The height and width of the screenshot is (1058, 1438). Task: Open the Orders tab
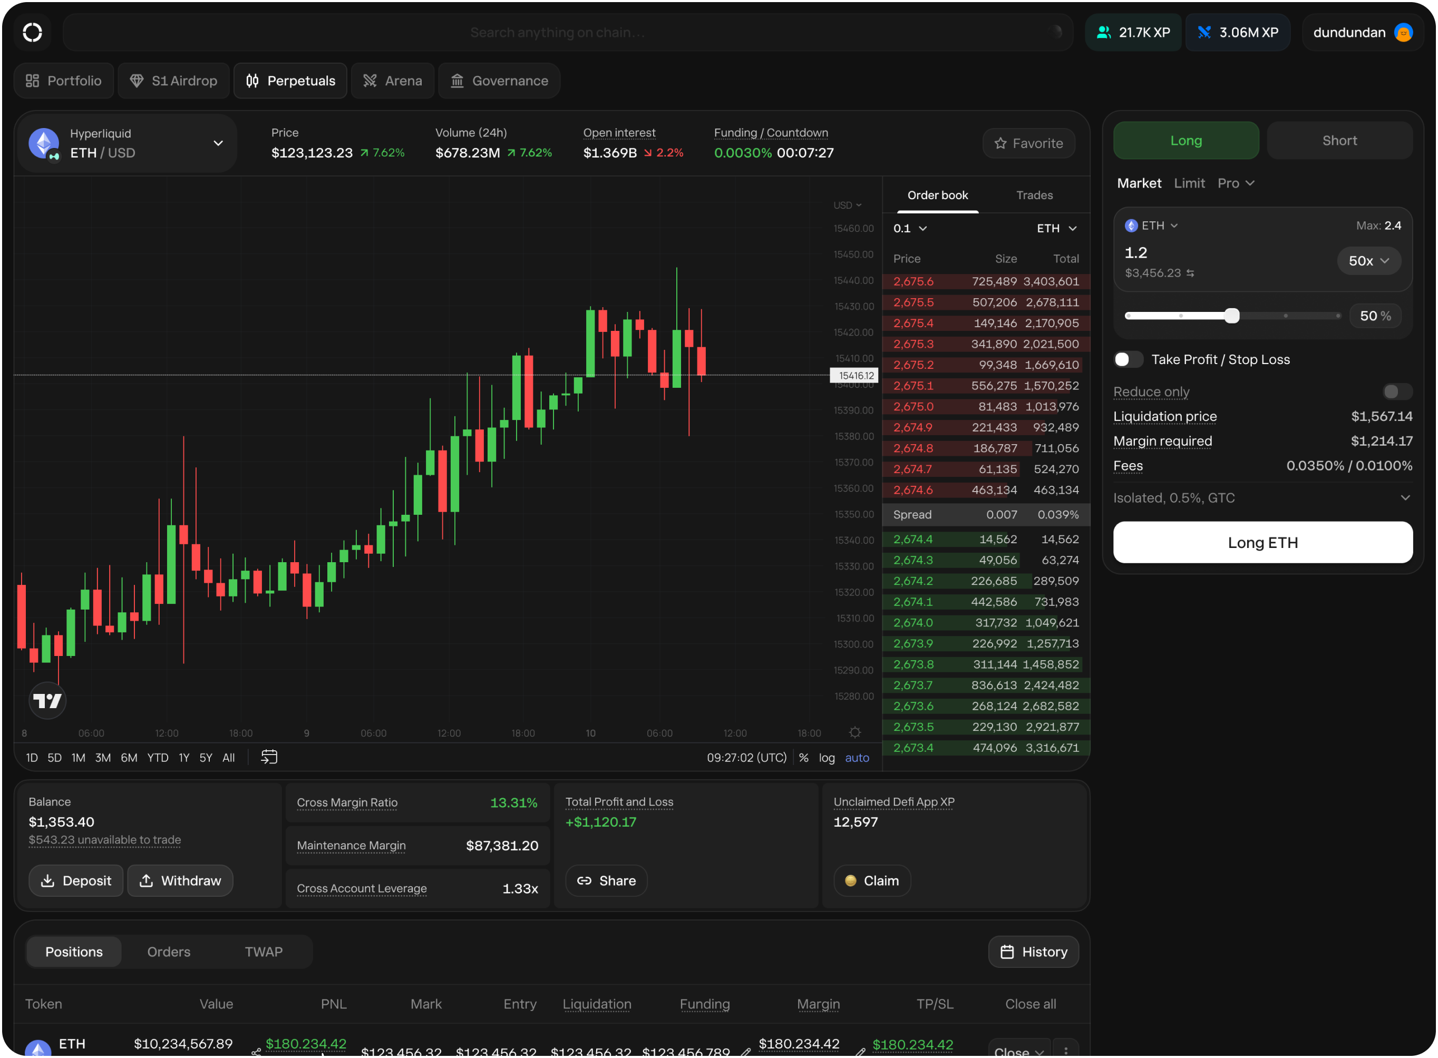click(x=169, y=952)
